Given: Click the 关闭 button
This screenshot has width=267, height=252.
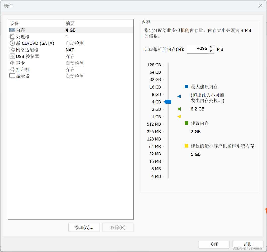Looking at the screenshot, I should coord(214,244).
